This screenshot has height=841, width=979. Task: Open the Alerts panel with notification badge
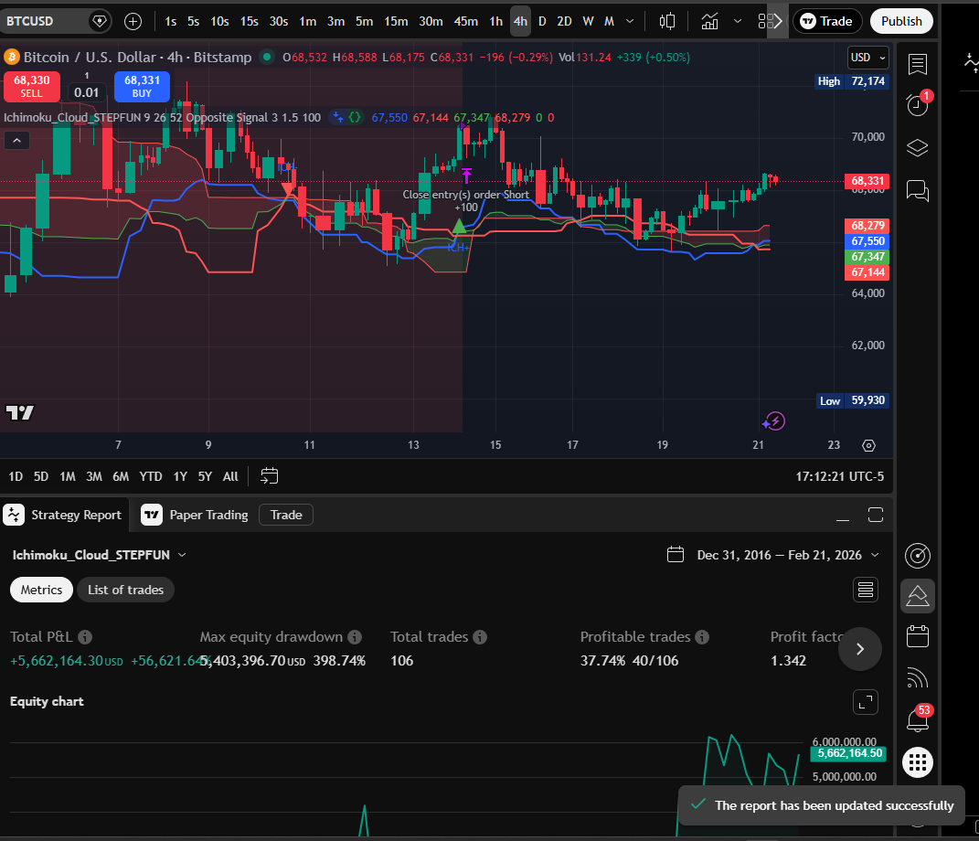(918, 104)
